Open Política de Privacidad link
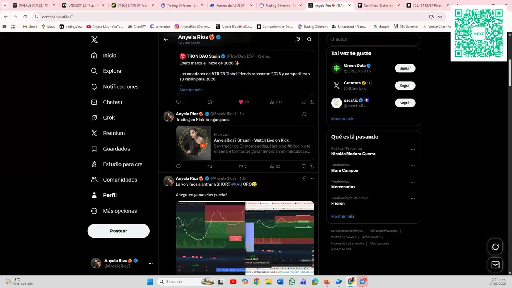Viewport: 512px width, 288px height. tap(384, 231)
